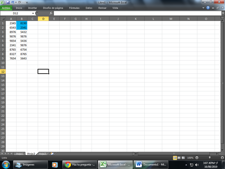Go to last sheet navigation arrow
Screen dimensions: 225x169
tap(11, 154)
